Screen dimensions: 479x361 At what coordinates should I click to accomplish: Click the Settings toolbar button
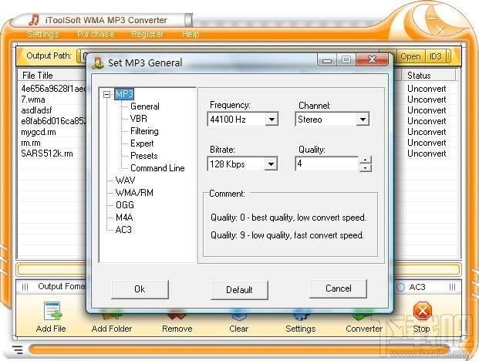(x=301, y=321)
